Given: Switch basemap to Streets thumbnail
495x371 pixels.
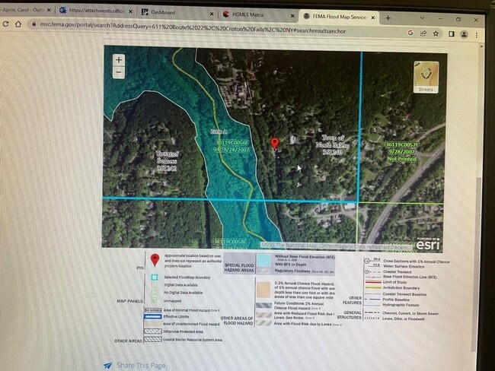Looking at the screenshot, I should [x=426, y=77].
